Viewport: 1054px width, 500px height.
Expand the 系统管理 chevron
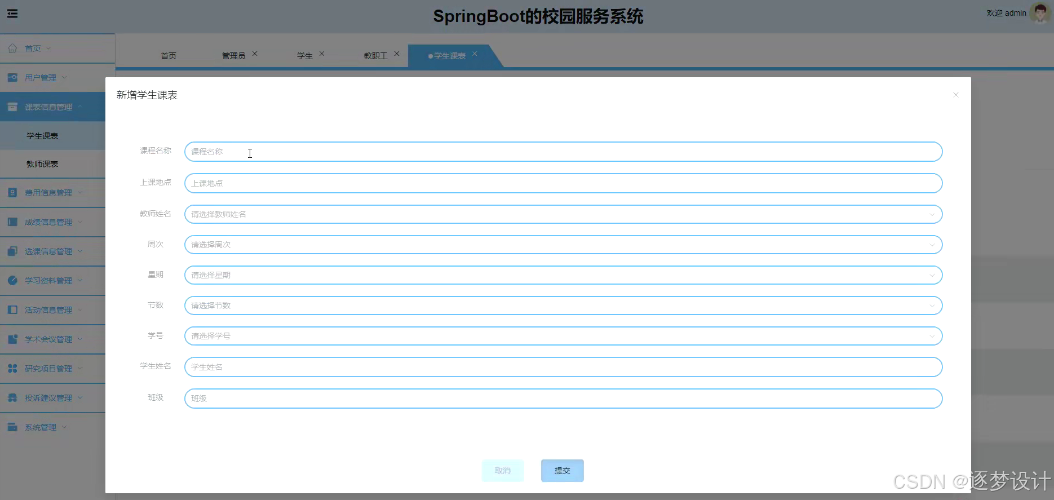(x=64, y=427)
